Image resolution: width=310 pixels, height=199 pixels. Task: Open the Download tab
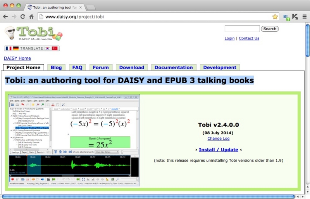[x=132, y=67]
